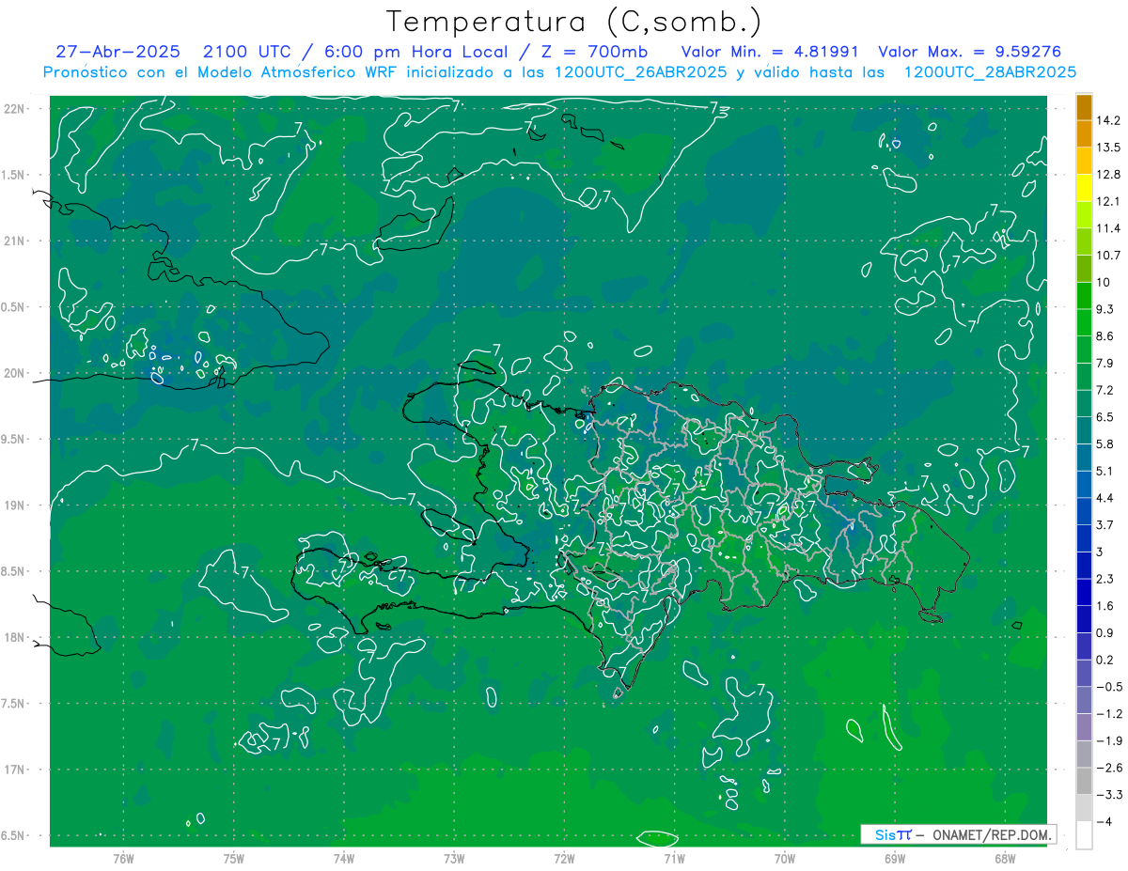Click the title "Temperatura (C,somb.)"
This screenshot has width=1128, height=871.
(574, 22)
